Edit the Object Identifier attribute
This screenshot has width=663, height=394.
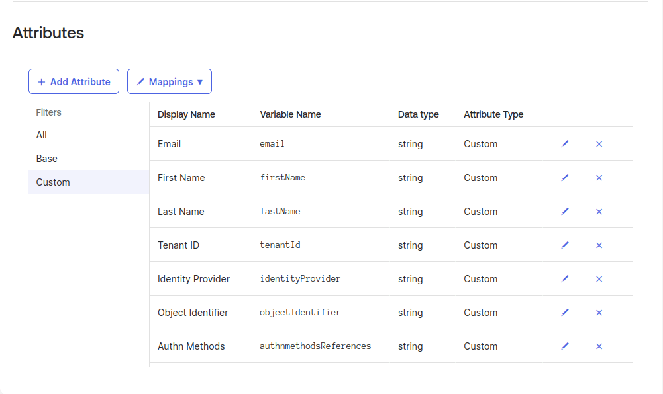click(565, 313)
